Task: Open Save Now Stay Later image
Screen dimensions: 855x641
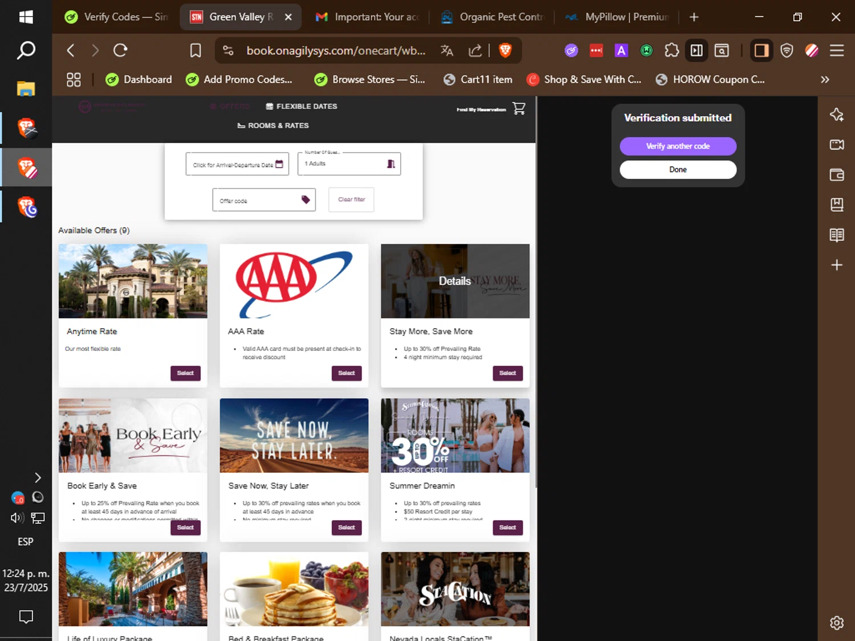Action: click(294, 435)
